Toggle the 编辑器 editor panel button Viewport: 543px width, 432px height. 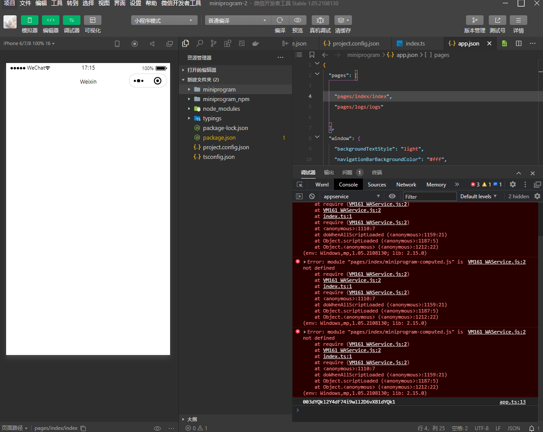pyautogui.click(x=51, y=20)
